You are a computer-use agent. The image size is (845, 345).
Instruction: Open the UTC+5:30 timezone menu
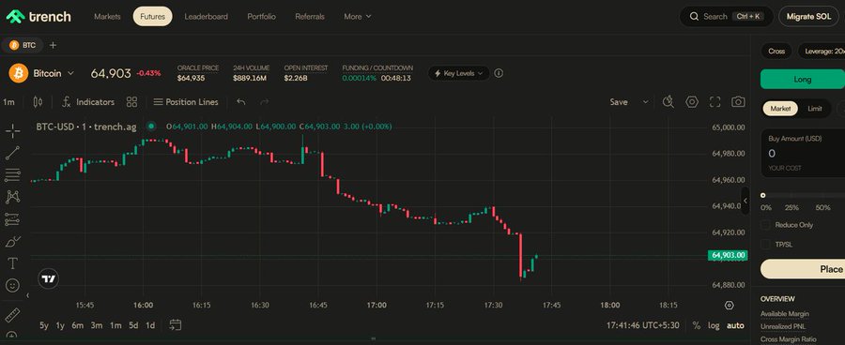pos(643,325)
